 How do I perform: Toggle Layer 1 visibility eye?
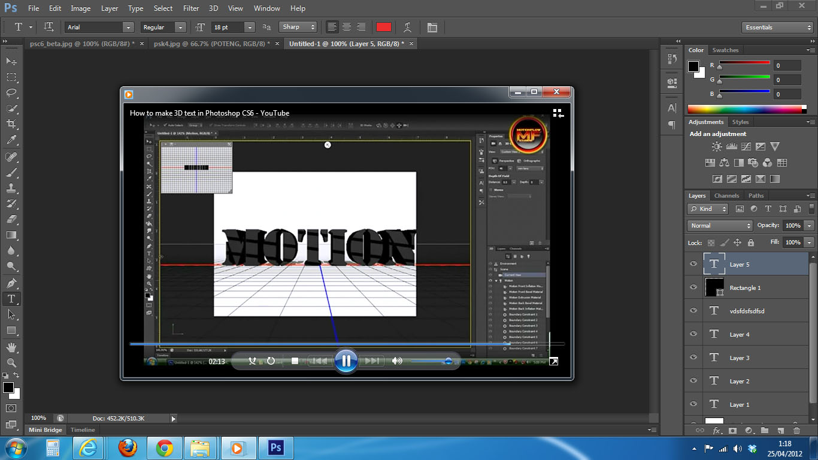click(x=693, y=404)
